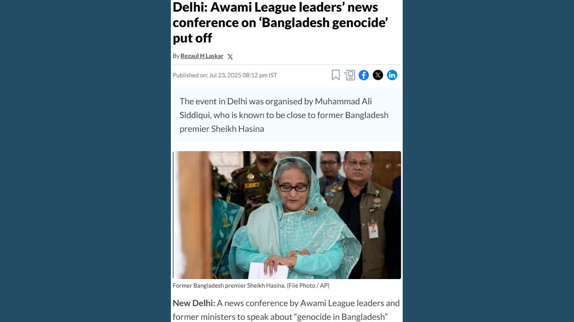Screen dimensions: 574x322
Task: Click the summary box mentioning Muhammad Ali Siddiqui
Action: pyautogui.click(x=287, y=115)
